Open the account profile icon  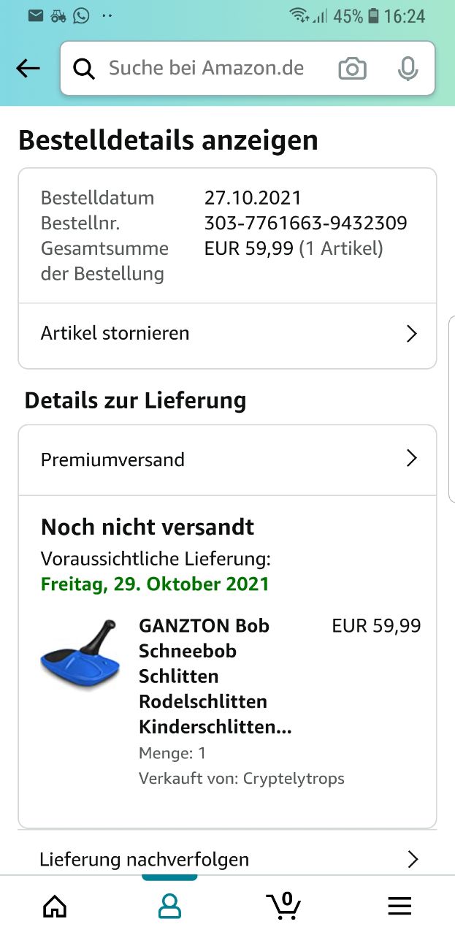click(169, 907)
